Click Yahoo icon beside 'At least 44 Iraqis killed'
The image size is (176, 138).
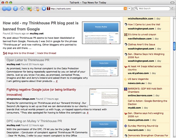point(126,67)
